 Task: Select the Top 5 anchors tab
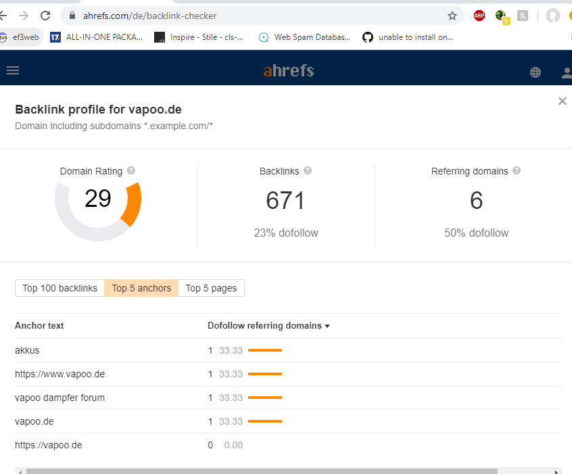click(x=141, y=288)
